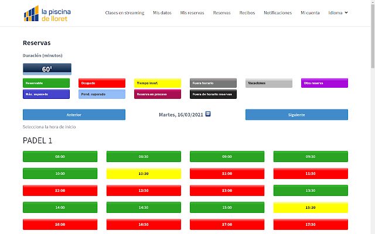Go to Mis datos page
This screenshot has height=234, width=375.
[x=162, y=13]
